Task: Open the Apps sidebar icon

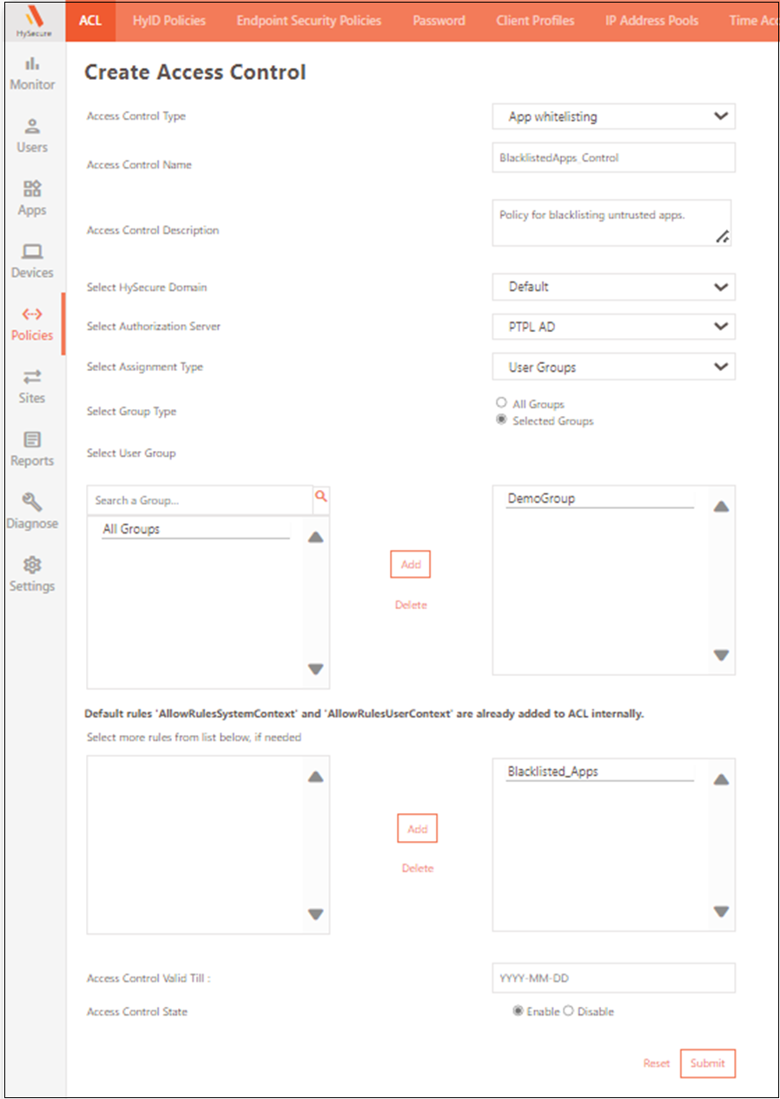Action: pyautogui.click(x=32, y=199)
